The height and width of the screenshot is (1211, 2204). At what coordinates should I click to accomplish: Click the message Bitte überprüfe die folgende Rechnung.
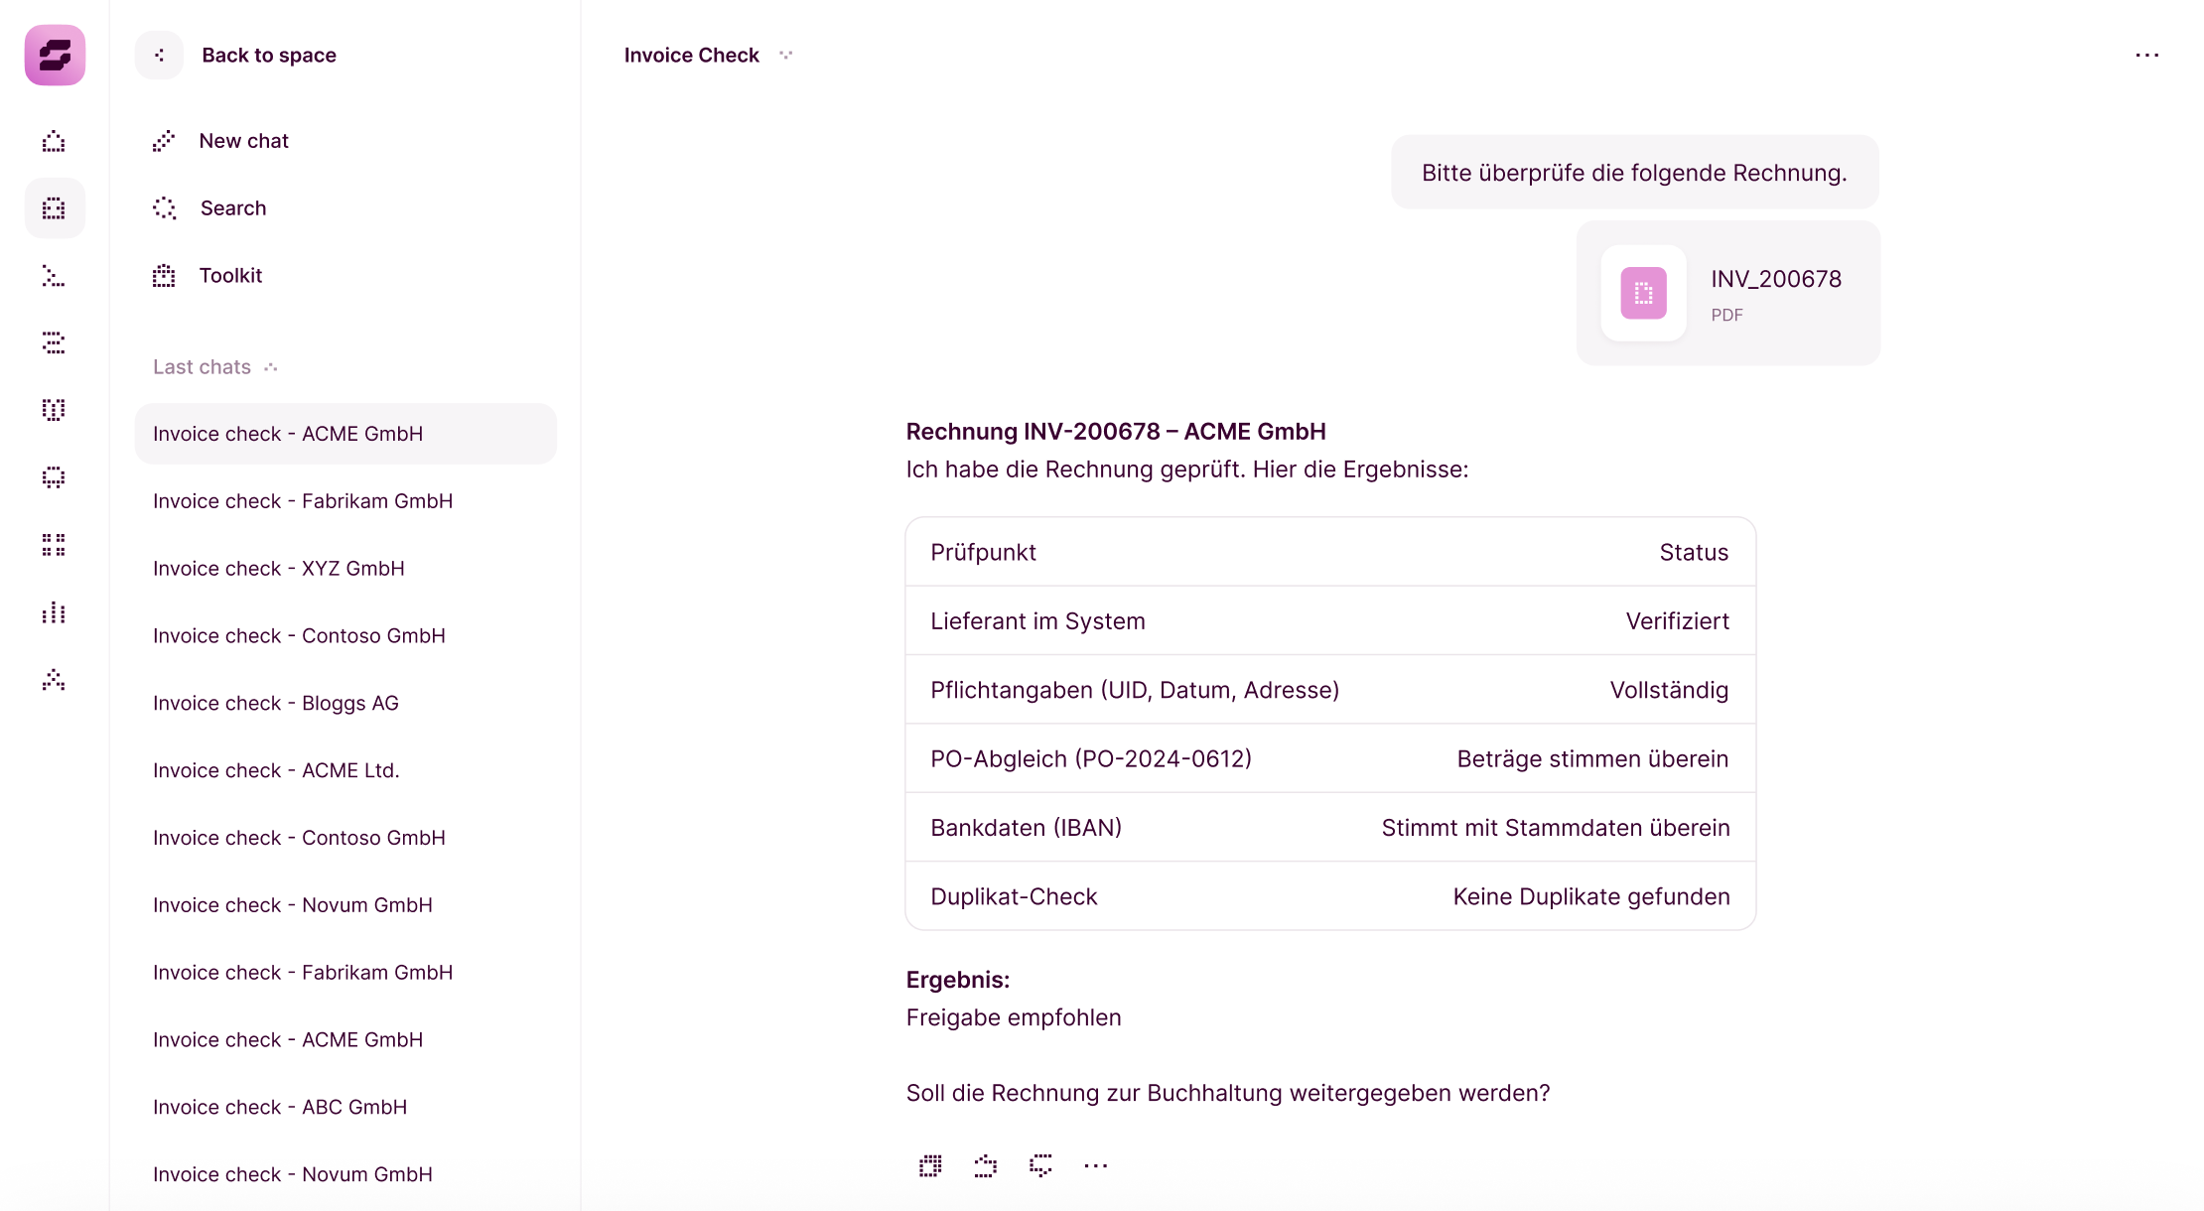coord(1634,173)
